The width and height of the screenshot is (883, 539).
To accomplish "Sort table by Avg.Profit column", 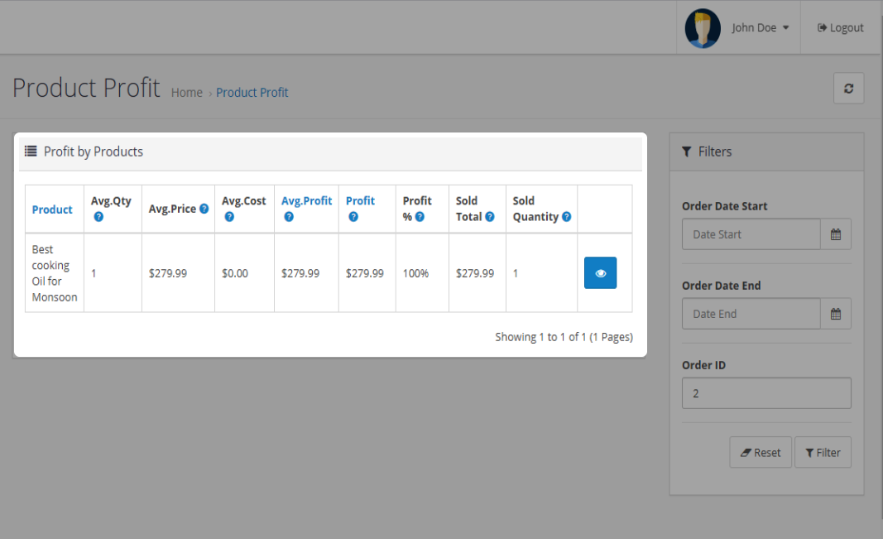I will click(x=306, y=201).
